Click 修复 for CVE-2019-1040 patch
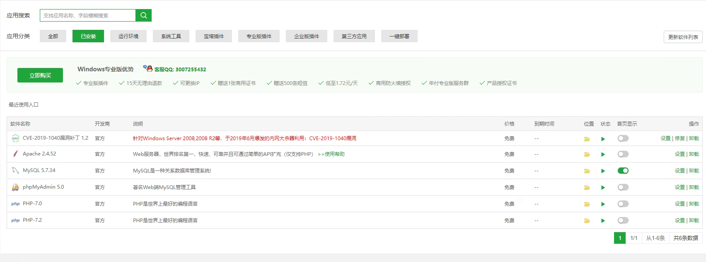The height and width of the screenshot is (262, 706). (680, 138)
